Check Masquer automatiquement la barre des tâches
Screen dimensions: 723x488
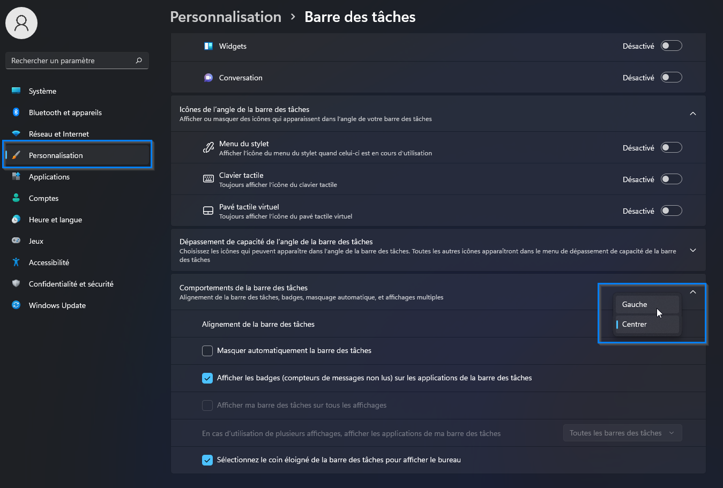point(207,351)
